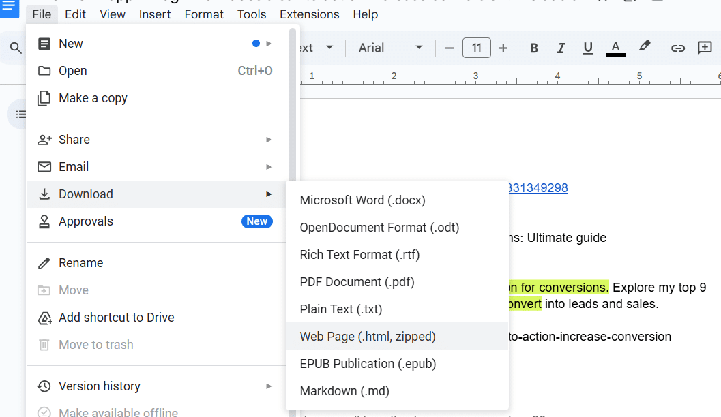Open the Edit menu

(x=76, y=14)
